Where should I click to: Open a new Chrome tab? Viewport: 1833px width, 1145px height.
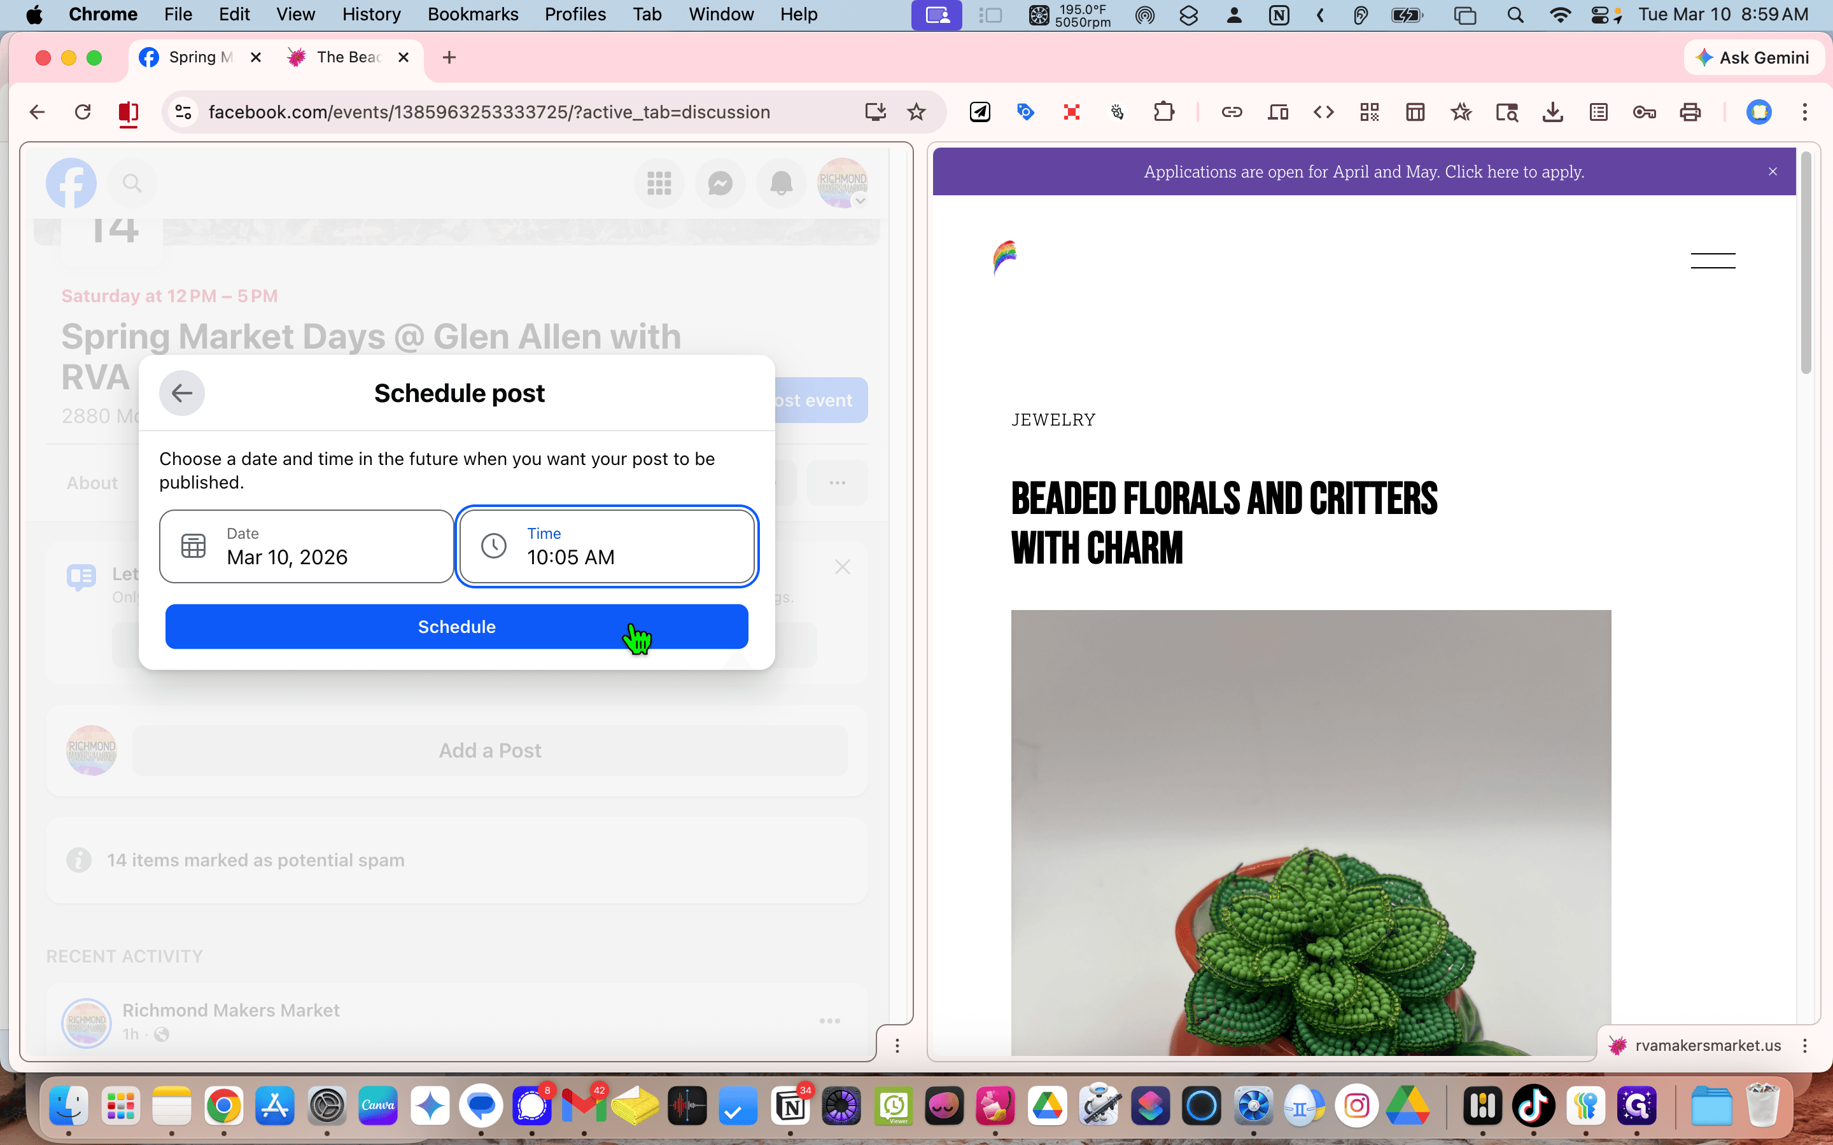coord(449,57)
